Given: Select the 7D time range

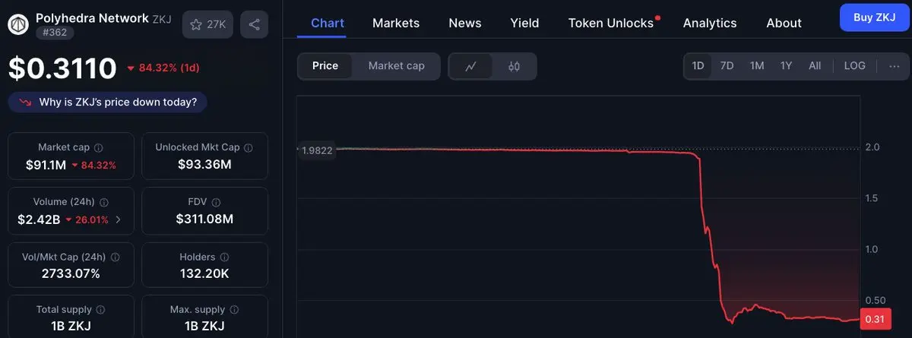Looking at the screenshot, I should coord(727,66).
